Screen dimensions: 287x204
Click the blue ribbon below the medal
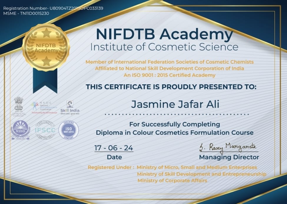pyautogui.click(x=45, y=81)
